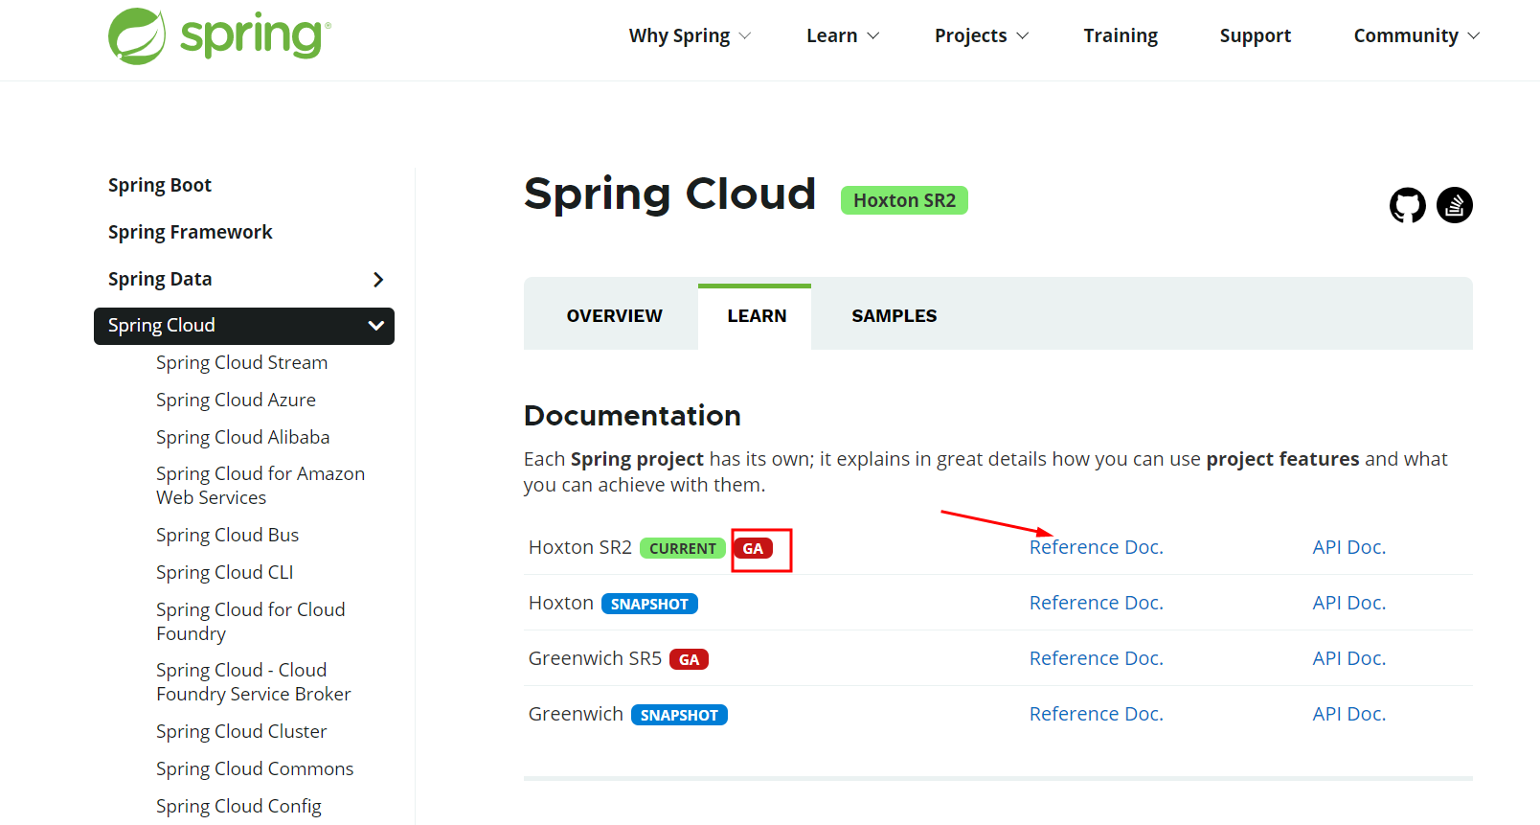Click the Hoxton SR2 version badge in title
This screenshot has height=825, width=1540.
tap(904, 200)
